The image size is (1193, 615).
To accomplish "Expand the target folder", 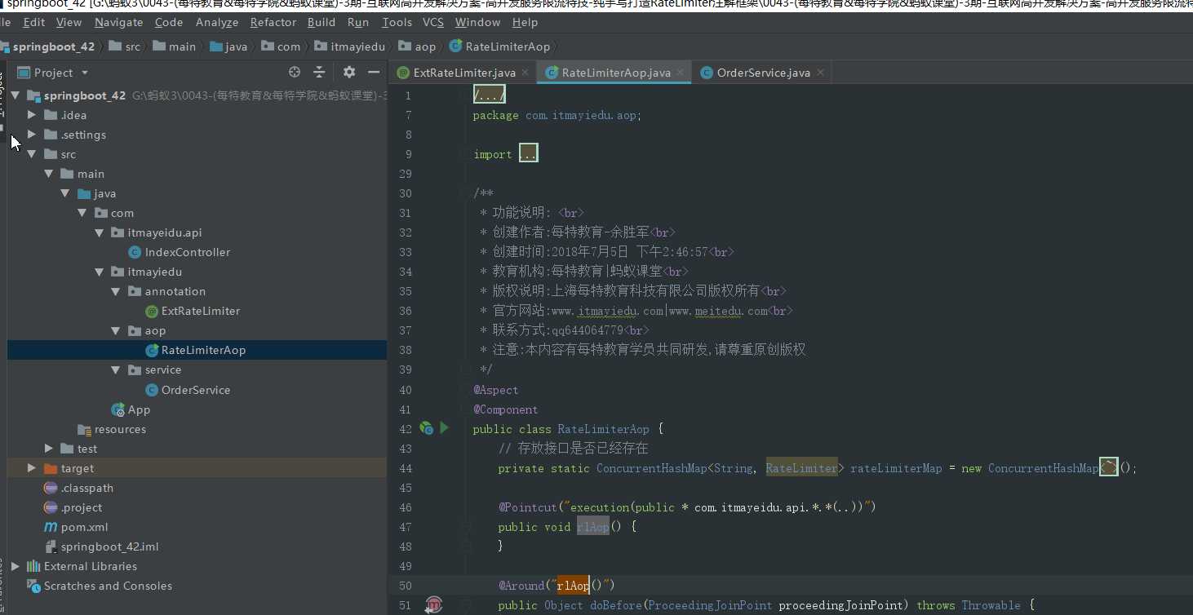I will point(32,468).
